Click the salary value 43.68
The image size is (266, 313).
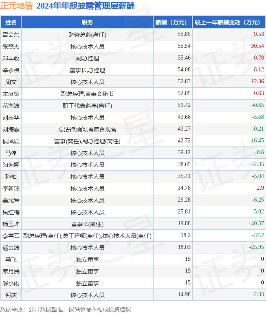[x=184, y=117]
